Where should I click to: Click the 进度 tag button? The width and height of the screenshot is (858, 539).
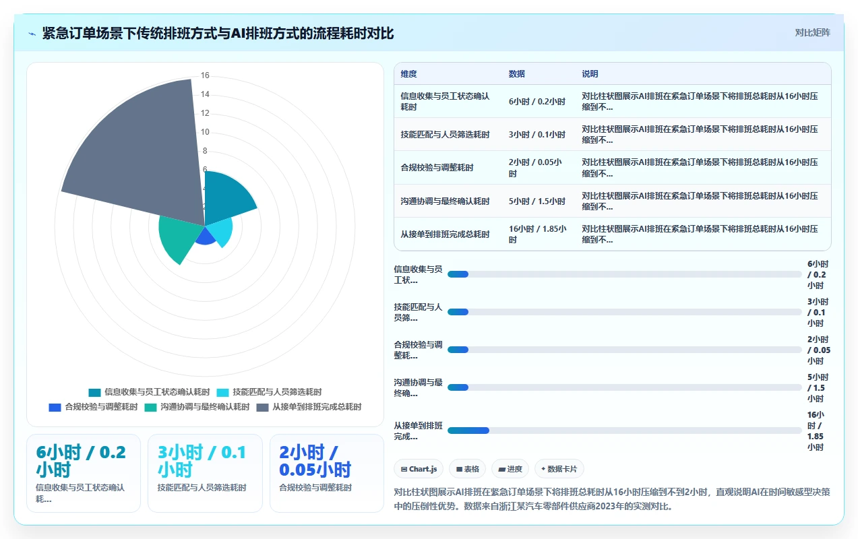510,469
